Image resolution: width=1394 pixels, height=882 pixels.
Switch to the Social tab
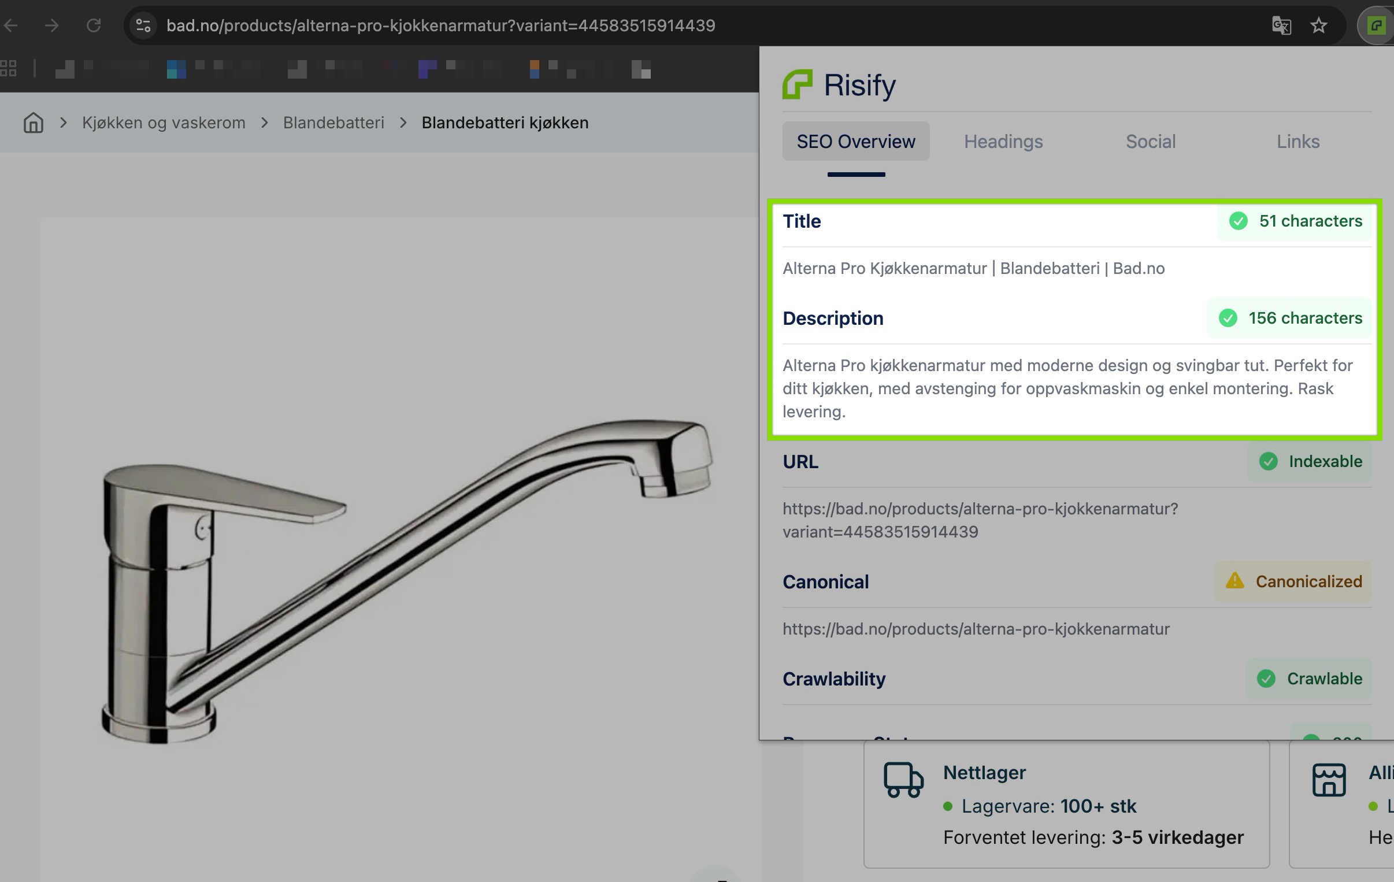pyautogui.click(x=1150, y=141)
